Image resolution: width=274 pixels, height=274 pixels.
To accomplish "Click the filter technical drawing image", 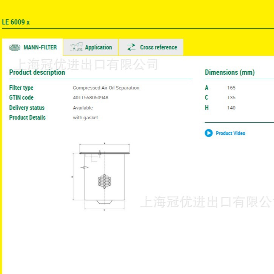I will (101, 177).
